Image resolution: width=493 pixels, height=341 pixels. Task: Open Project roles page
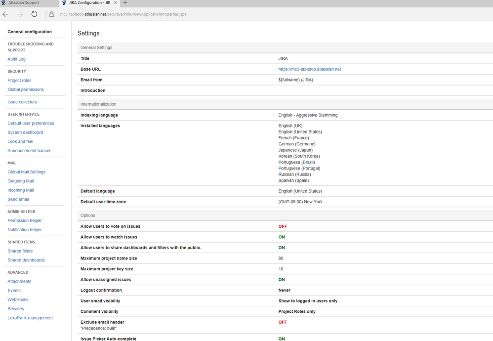(x=19, y=81)
